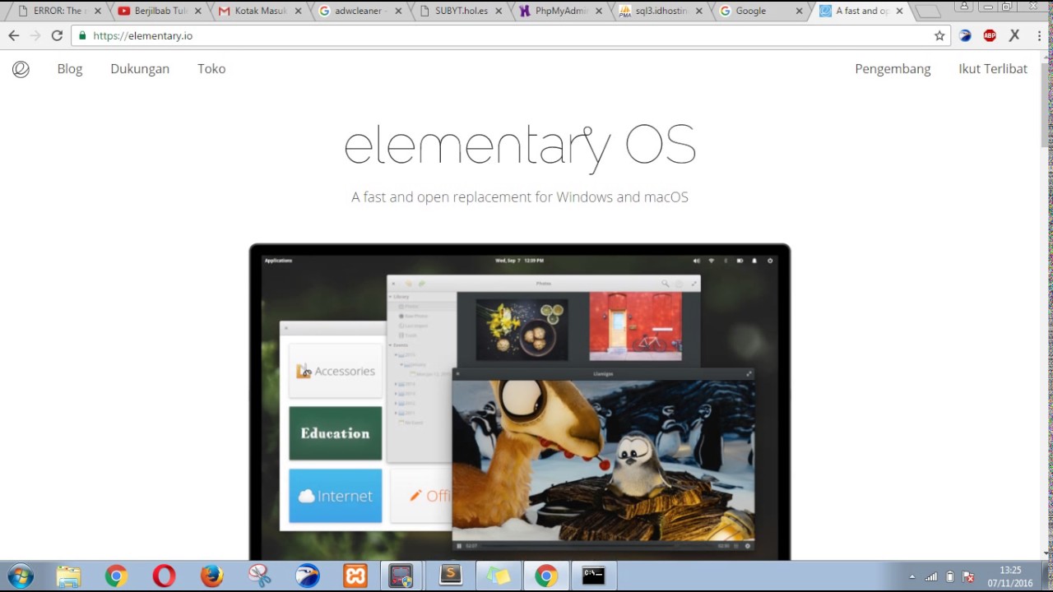1053x592 pixels.
Task: Bookmark this page with the star icon
Action: (x=939, y=35)
